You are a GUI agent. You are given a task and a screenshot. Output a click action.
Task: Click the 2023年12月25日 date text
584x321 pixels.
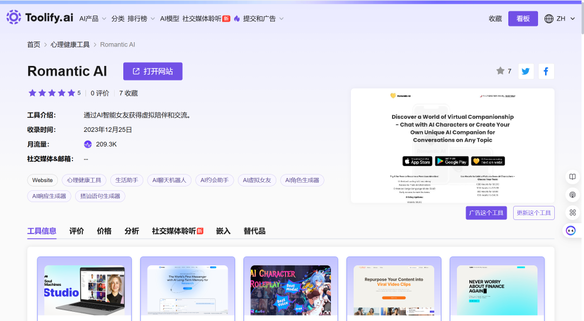point(108,130)
